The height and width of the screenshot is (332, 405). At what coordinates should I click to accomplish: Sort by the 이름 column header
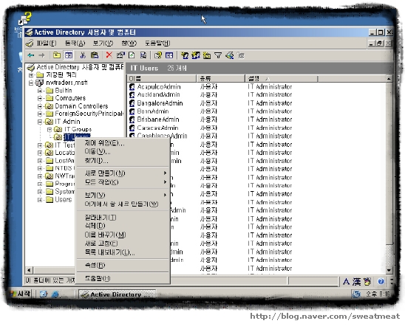[x=162, y=78]
